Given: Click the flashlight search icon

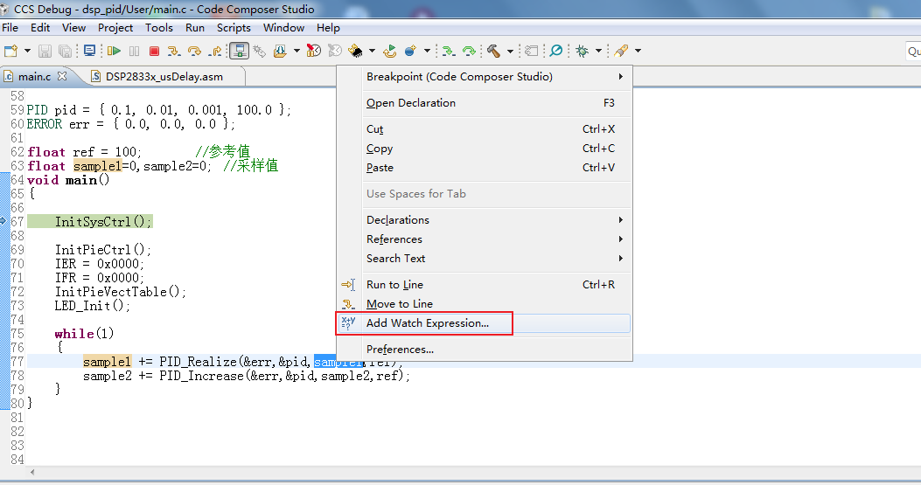Looking at the screenshot, I should coord(621,51).
